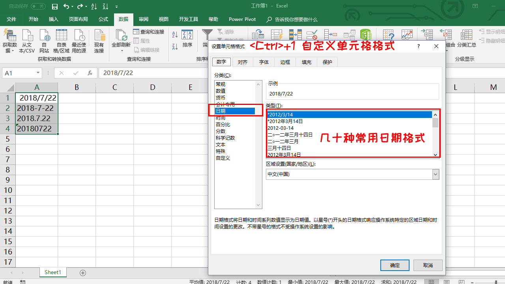Click the Redo arrow icon
The height and width of the screenshot is (284, 505).
click(80, 6)
